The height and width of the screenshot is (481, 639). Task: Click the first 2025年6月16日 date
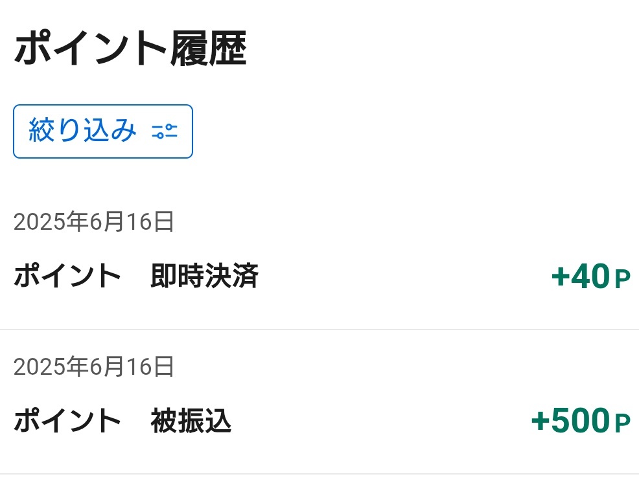point(94,222)
